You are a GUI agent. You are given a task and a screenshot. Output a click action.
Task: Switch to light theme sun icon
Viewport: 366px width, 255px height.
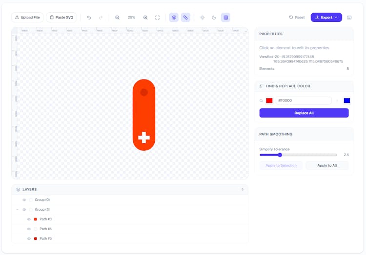click(203, 18)
